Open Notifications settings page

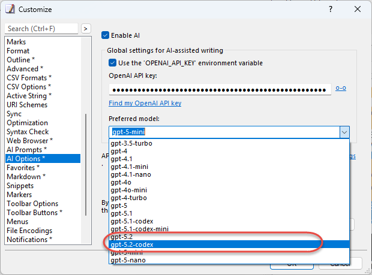[43, 240]
